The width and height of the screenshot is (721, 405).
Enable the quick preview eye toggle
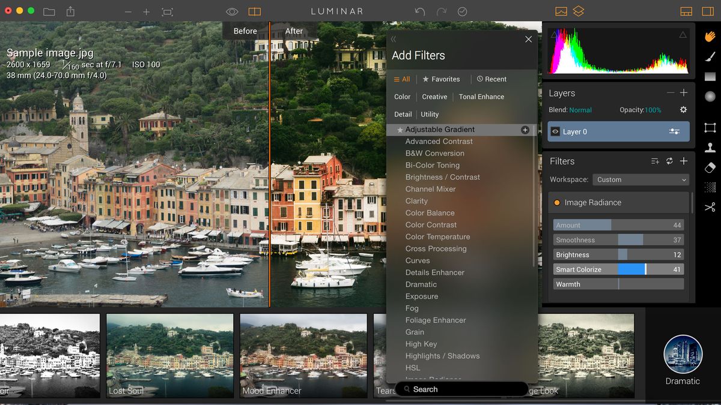(x=232, y=11)
